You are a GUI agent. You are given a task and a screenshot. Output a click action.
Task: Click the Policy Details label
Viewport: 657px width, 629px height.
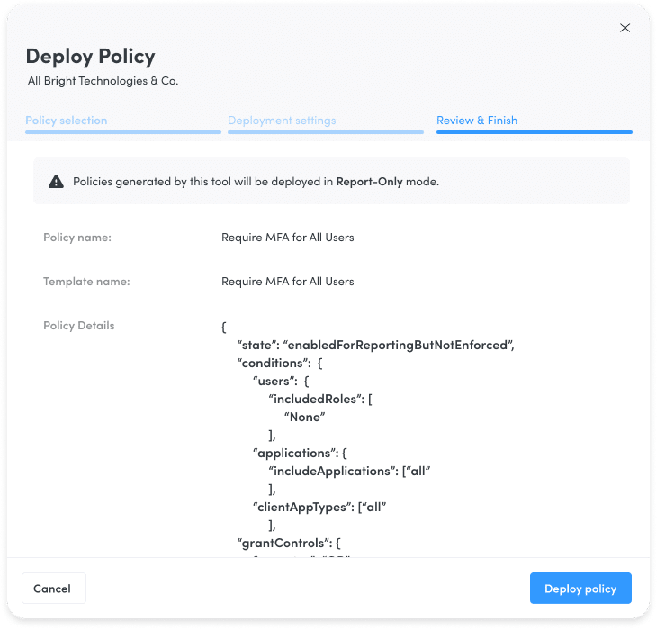[79, 326]
